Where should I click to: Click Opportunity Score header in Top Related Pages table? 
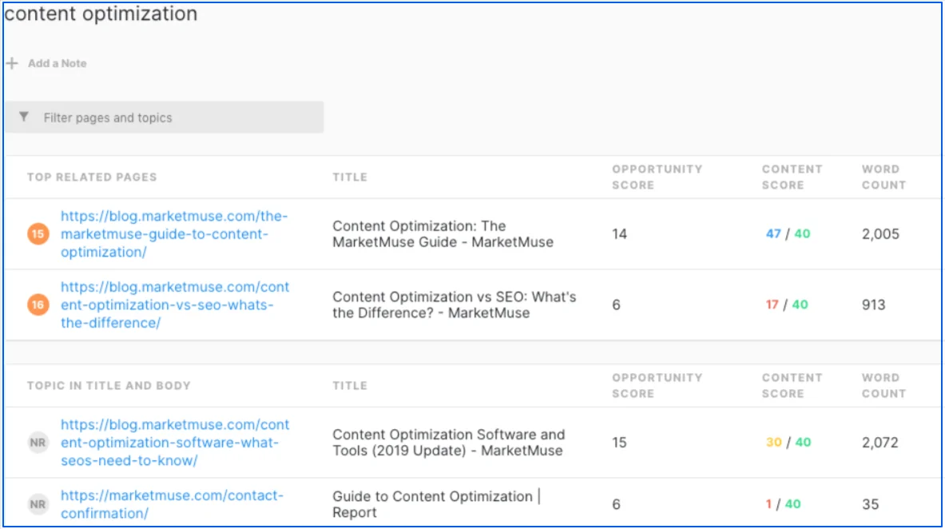click(x=657, y=177)
